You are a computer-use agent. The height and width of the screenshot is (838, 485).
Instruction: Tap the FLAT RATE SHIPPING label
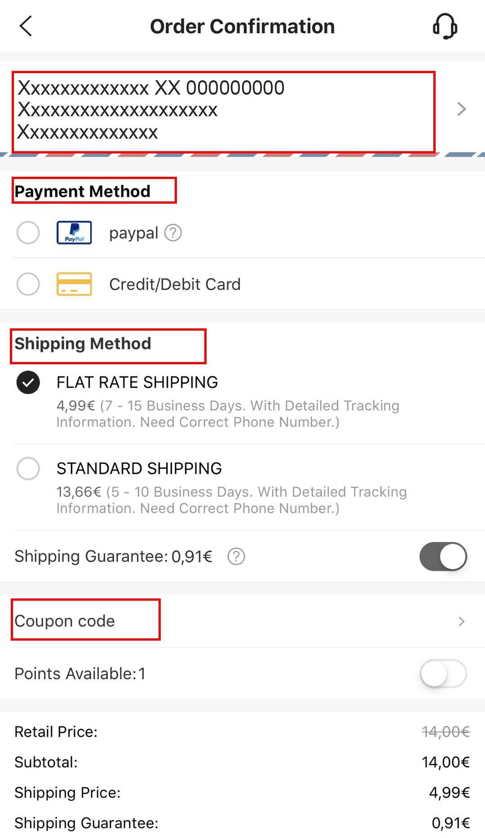click(x=137, y=382)
